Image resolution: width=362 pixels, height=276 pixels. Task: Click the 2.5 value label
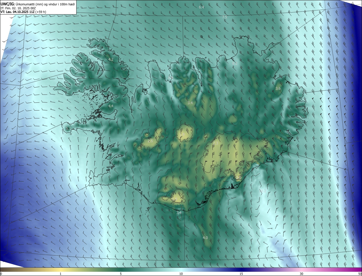(x=150, y=141)
